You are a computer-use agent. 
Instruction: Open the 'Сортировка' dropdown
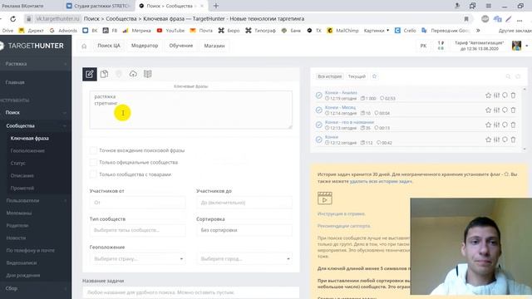244,230
